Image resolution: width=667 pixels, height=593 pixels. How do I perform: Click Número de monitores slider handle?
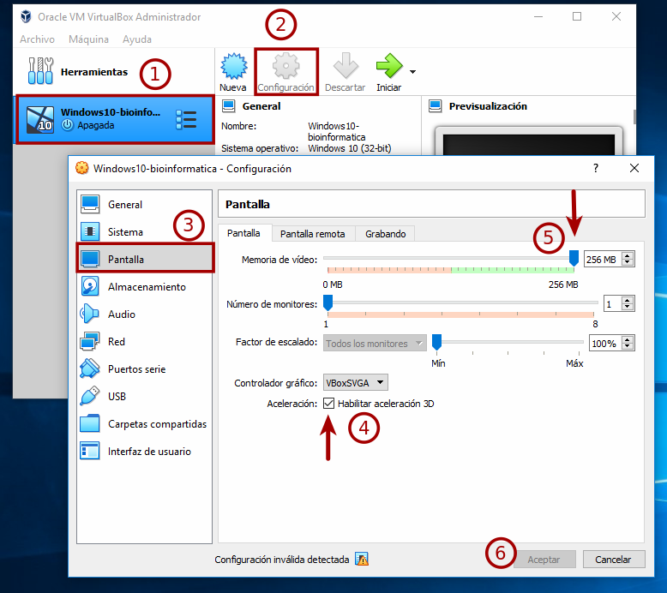coord(327,303)
